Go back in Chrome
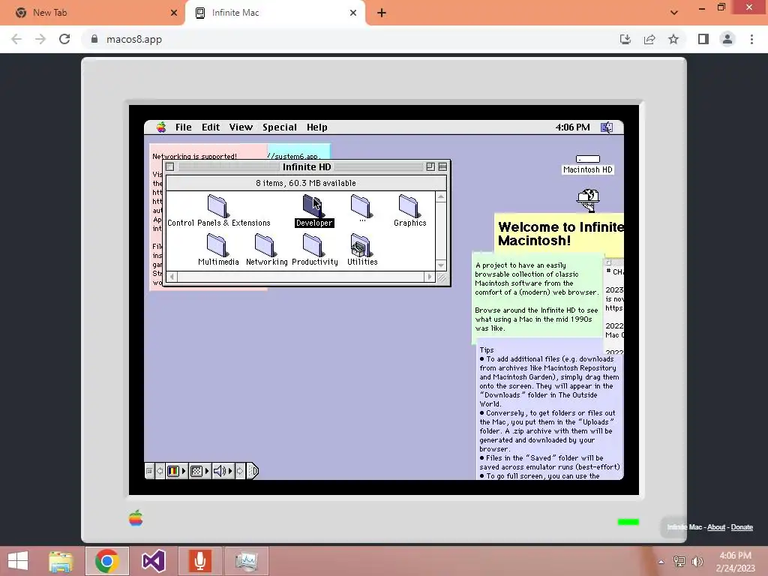 point(16,39)
